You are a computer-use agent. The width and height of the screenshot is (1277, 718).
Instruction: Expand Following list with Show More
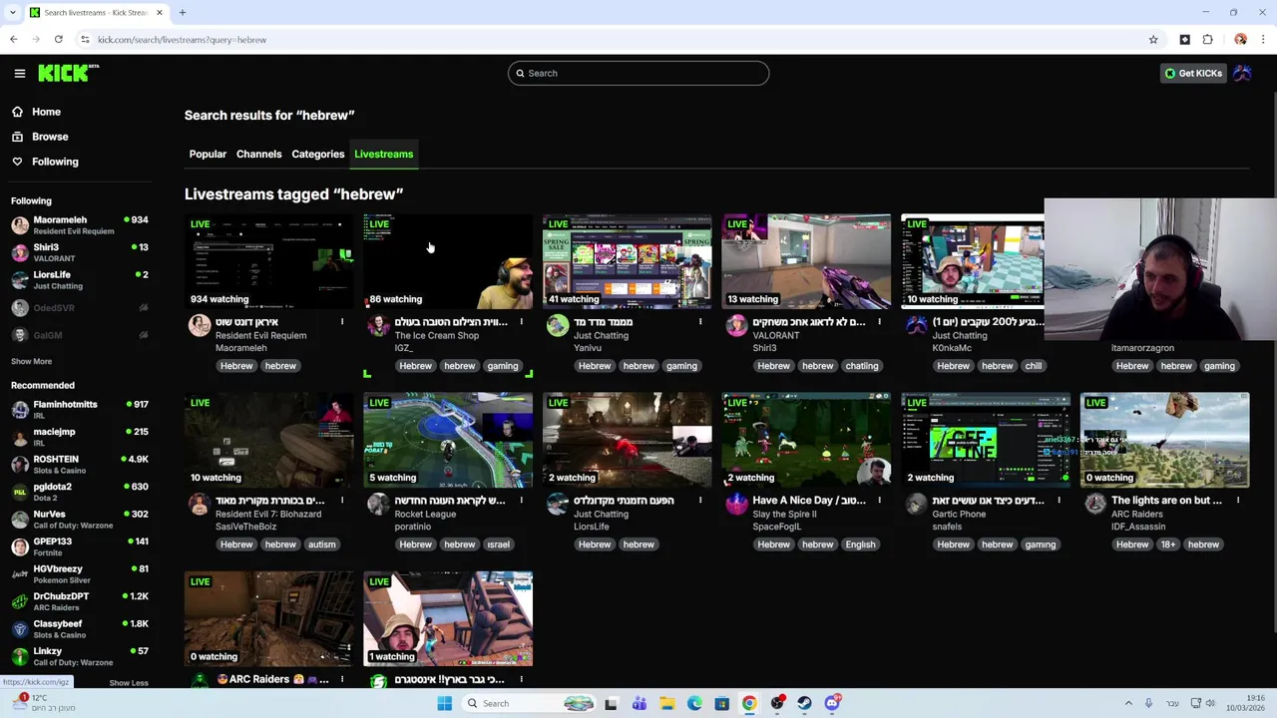pos(31,361)
